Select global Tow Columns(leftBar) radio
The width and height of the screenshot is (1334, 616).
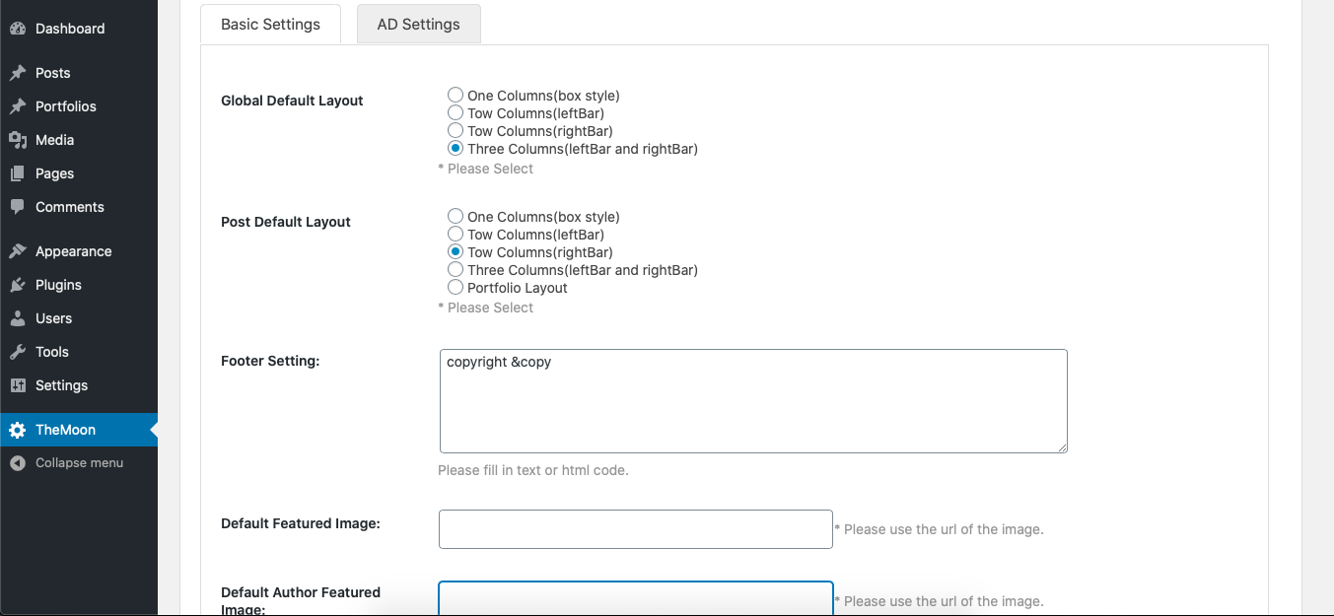pos(456,113)
